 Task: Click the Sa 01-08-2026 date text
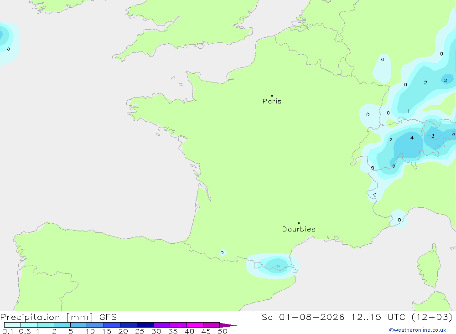tap(303, 317)
